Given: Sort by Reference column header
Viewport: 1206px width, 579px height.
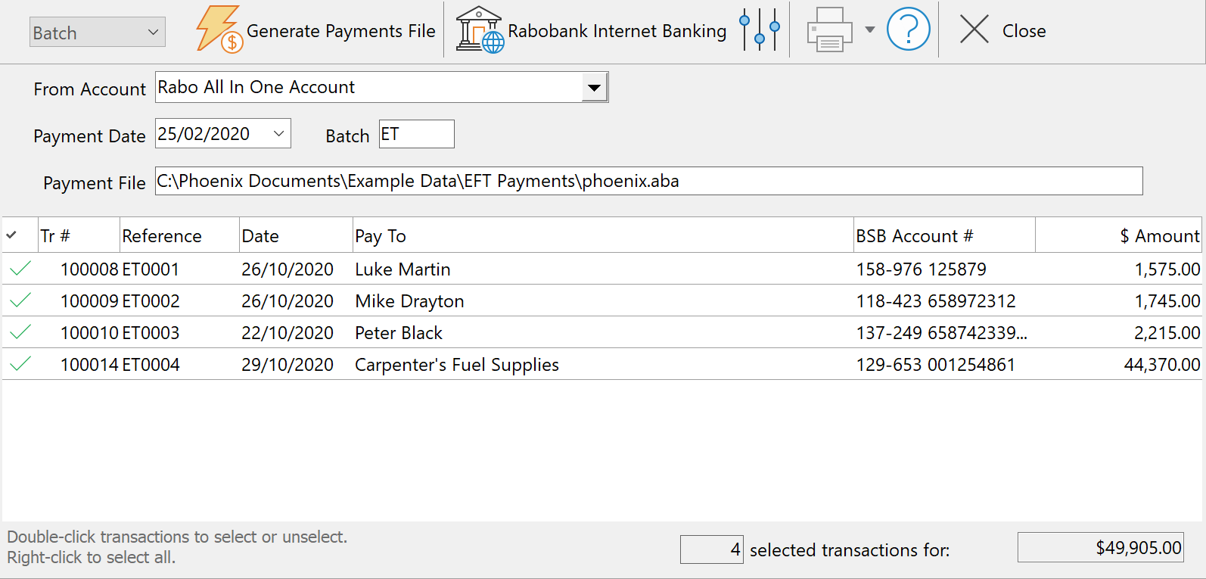Looking at the screenshot, I should pos(179,235).
